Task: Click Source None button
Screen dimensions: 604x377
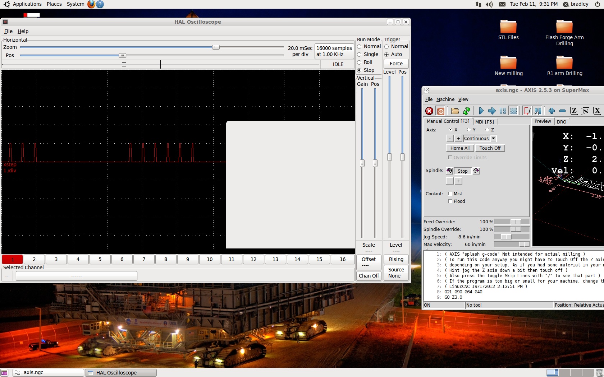Action: coord(396,273)
